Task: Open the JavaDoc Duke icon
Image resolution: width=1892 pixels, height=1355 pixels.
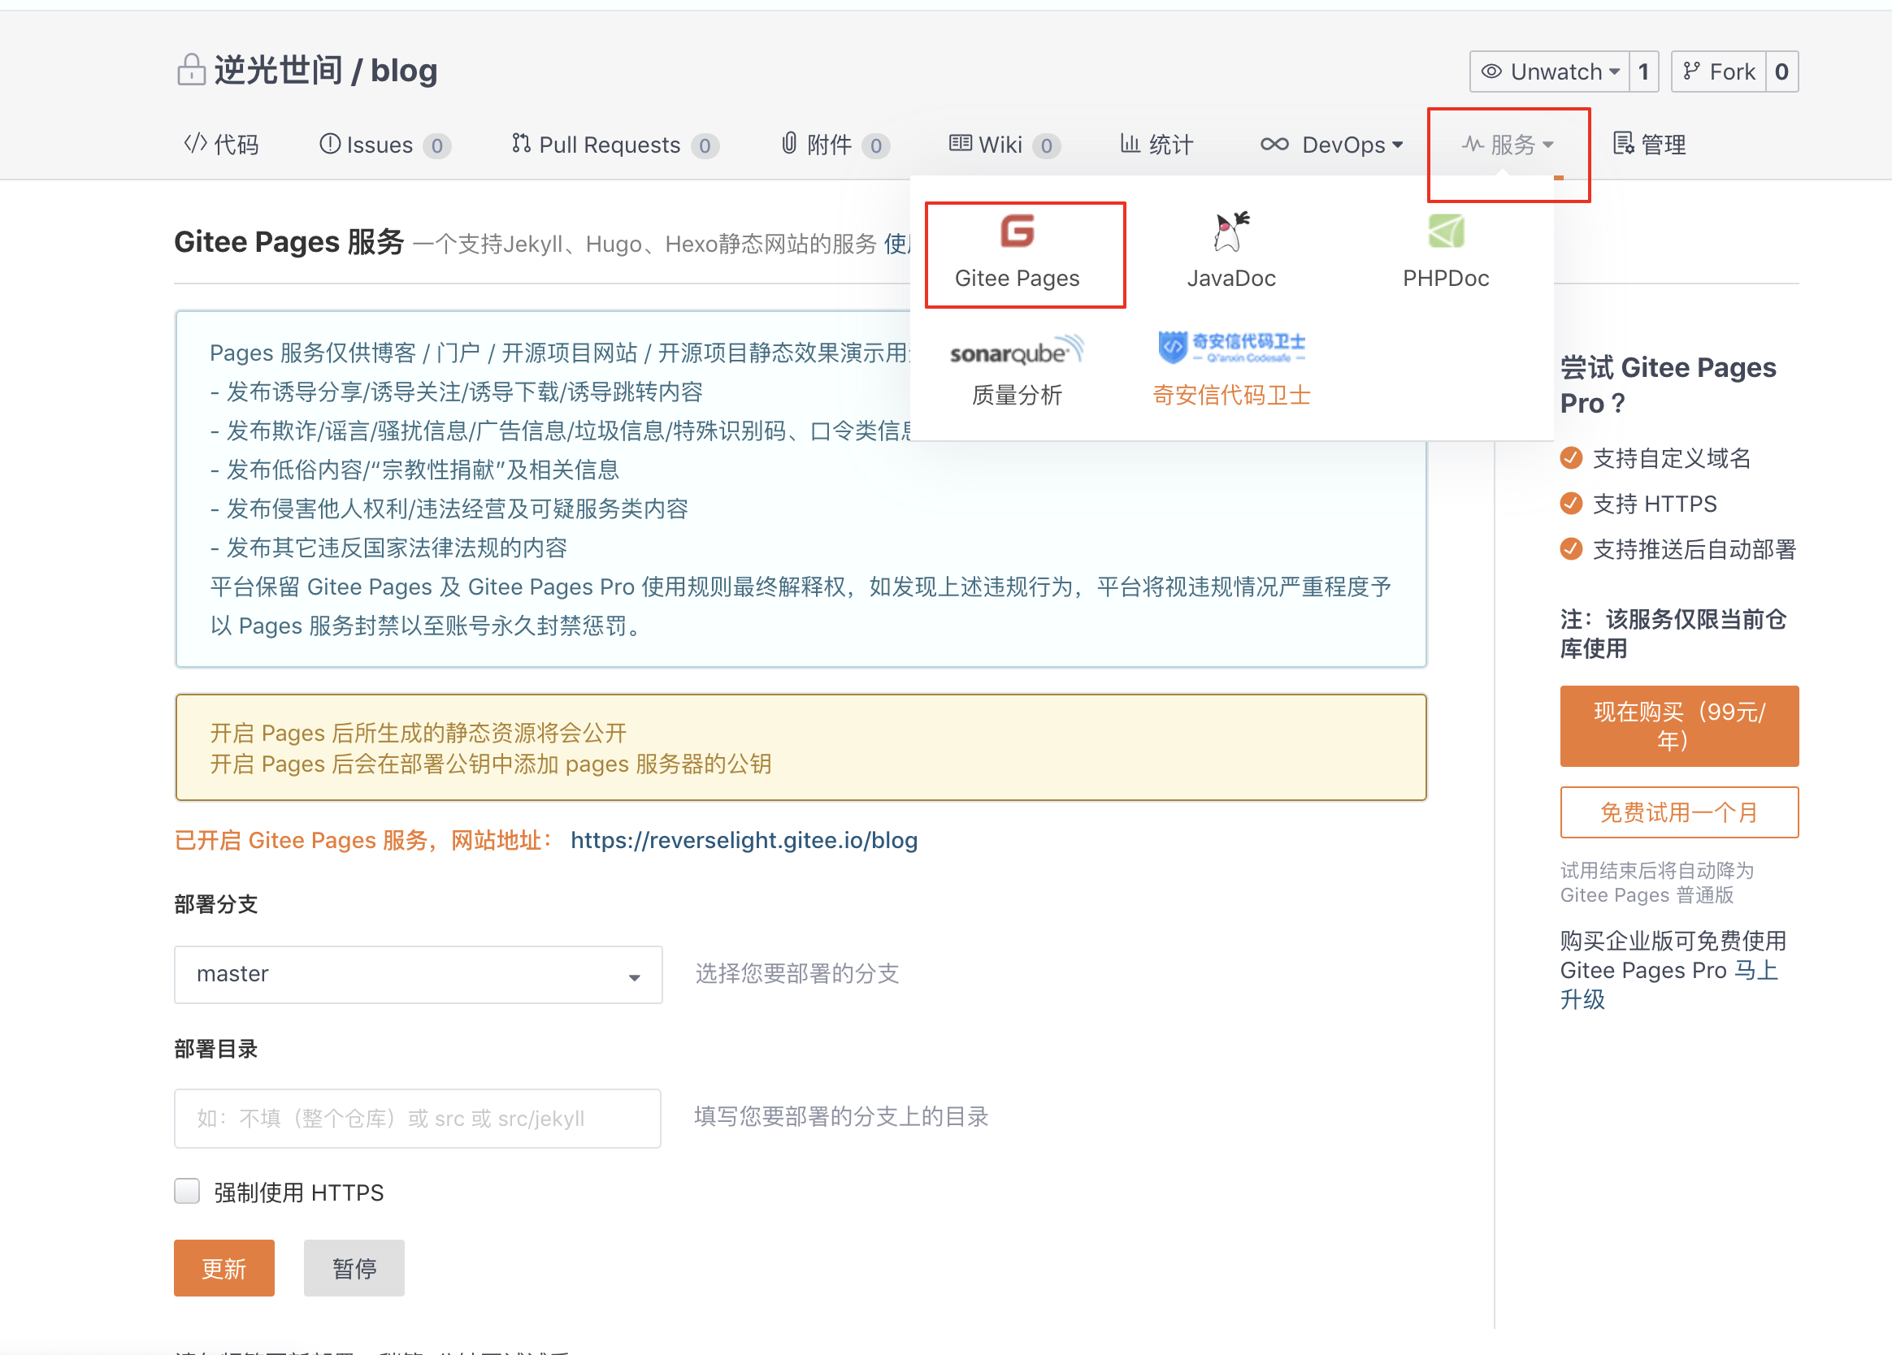Action: (1231, 231)
